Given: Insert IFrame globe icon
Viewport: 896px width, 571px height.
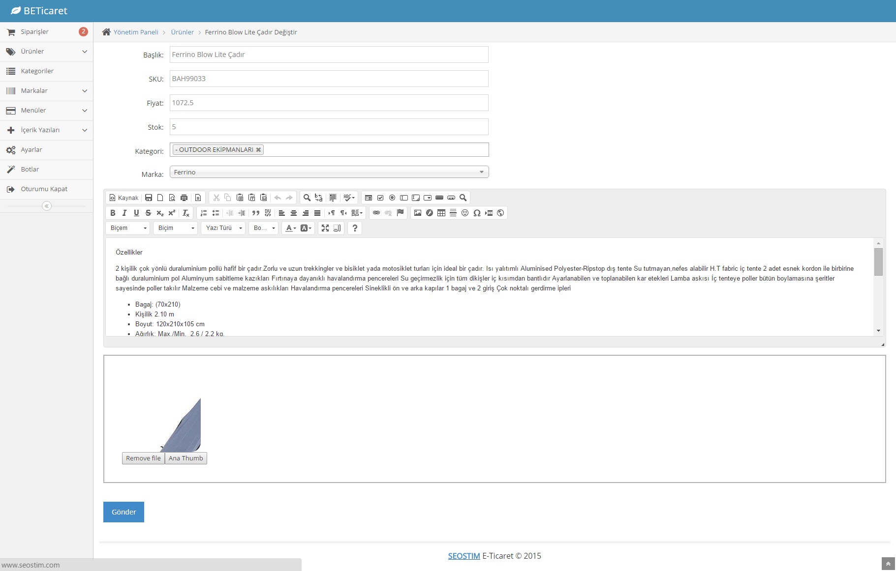Looking at the screenshot, I should click(500, 213).
